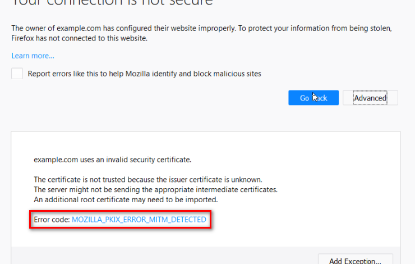Click 'Firefox has not connected to this website' text
The image size is (415, 264).
tap(79, 39)
